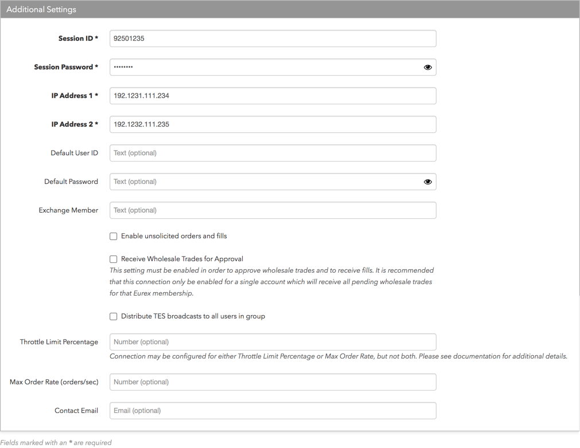Screen dimensions: 580x448
Task: Click the Contact Email label
Action: click(x=76, y=411)
